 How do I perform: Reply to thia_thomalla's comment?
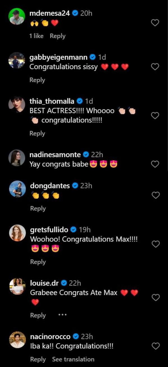click(37, 134)
